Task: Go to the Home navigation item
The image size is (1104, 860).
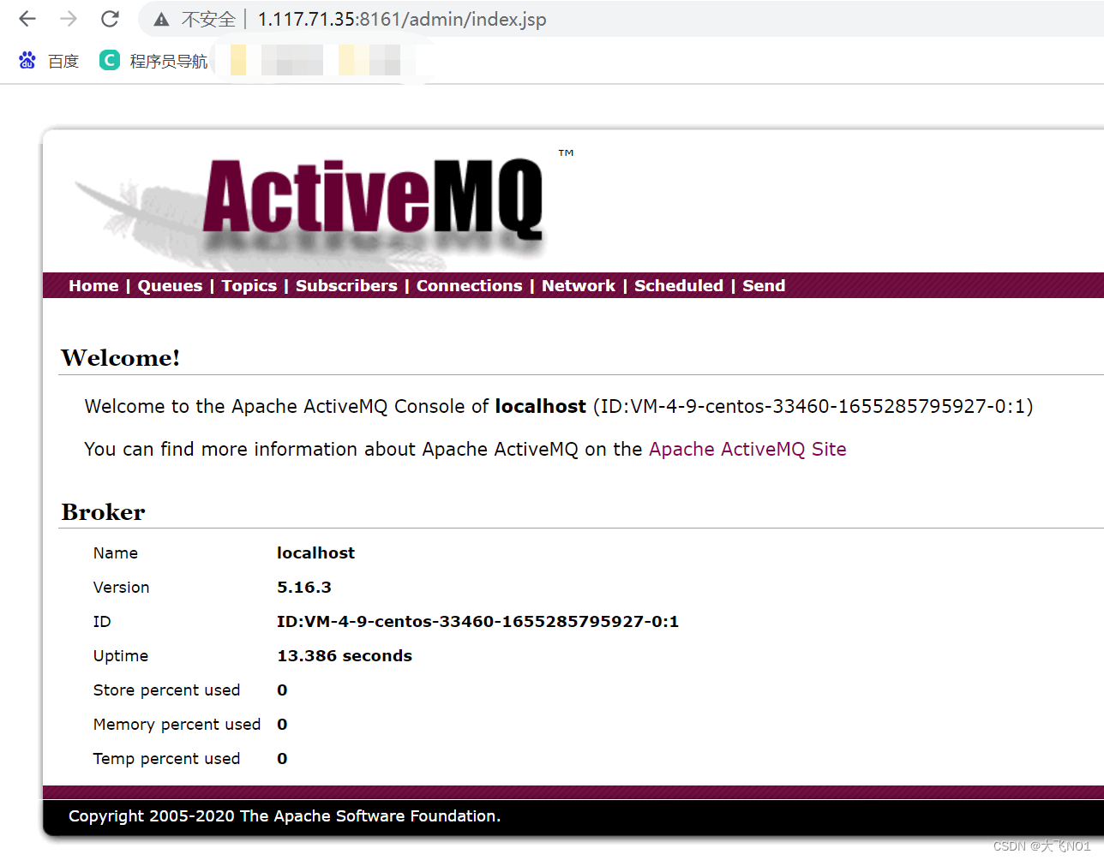Action: pos(93,285)
